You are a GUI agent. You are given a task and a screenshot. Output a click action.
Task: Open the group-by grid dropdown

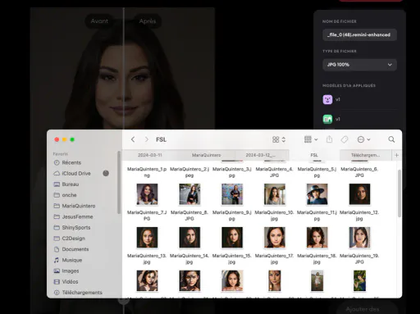[x=311, y=139]
